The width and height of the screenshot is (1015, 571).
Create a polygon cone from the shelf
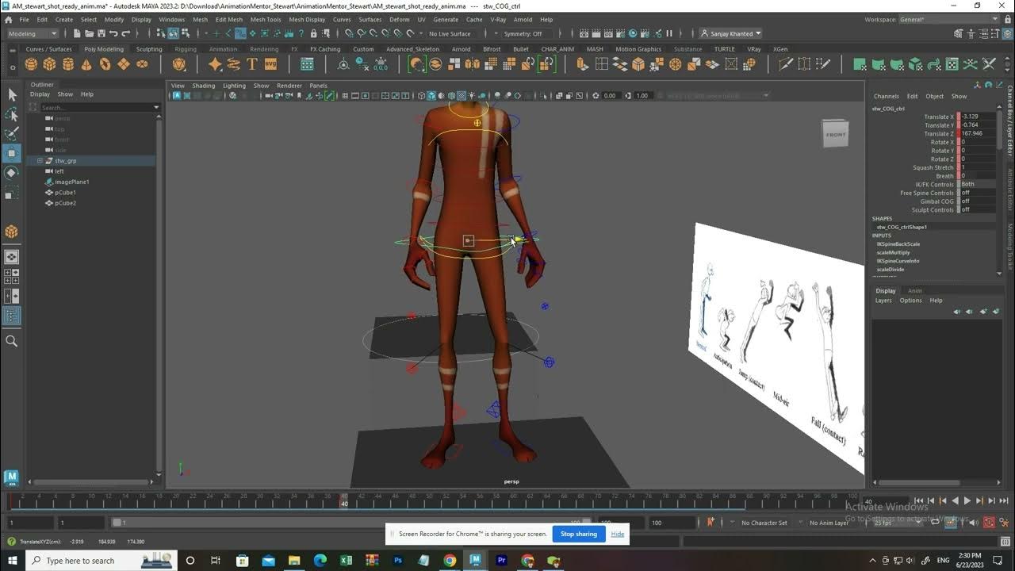coord(86,64)
